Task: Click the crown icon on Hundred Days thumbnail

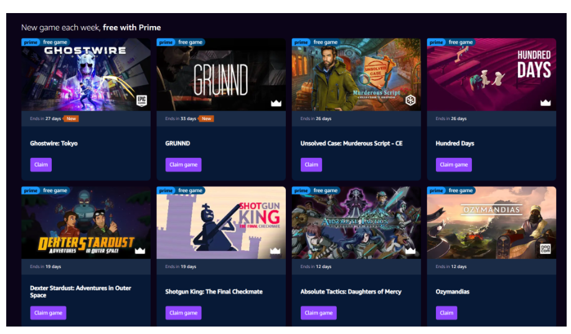Action: (x=545, y=103)
